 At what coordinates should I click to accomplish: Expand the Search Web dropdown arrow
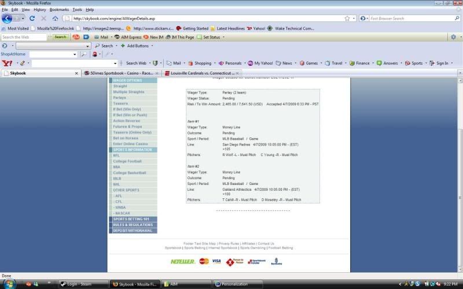pos(150,63)
